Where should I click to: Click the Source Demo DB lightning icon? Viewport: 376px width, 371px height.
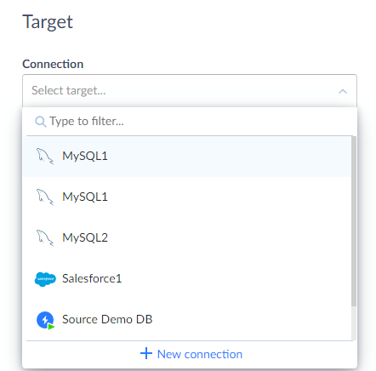(45, 320)
